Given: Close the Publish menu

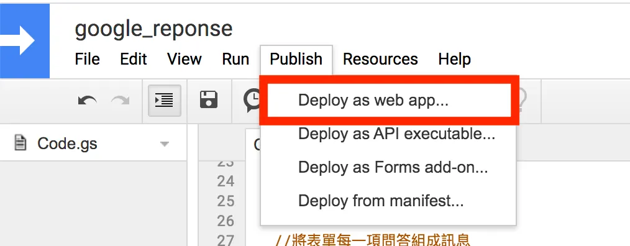Looking at the screenshot, I should coord(296,60).
